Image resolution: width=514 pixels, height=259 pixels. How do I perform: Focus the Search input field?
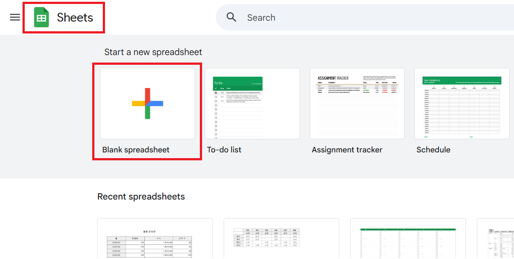point(364,17)
